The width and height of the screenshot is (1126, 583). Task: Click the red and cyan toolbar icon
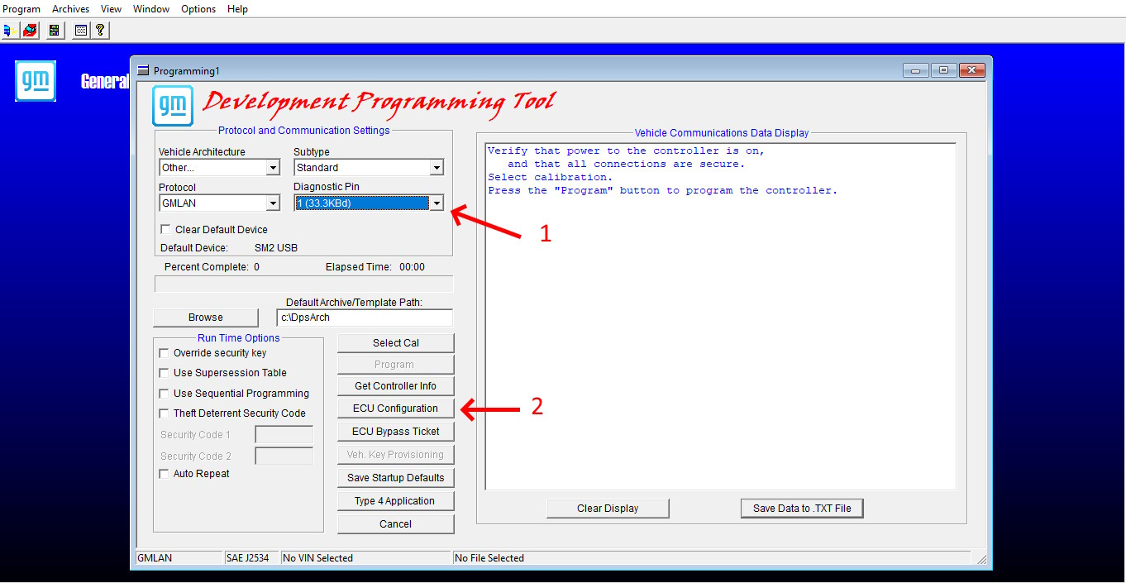click(x=30, y=31)
